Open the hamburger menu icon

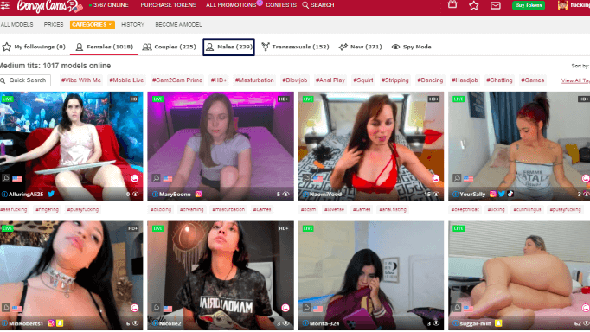(x=5, y=5)
